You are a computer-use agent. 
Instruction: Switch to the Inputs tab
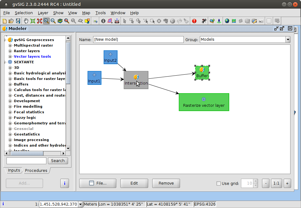pyautogui.click(x=14, y=170)
